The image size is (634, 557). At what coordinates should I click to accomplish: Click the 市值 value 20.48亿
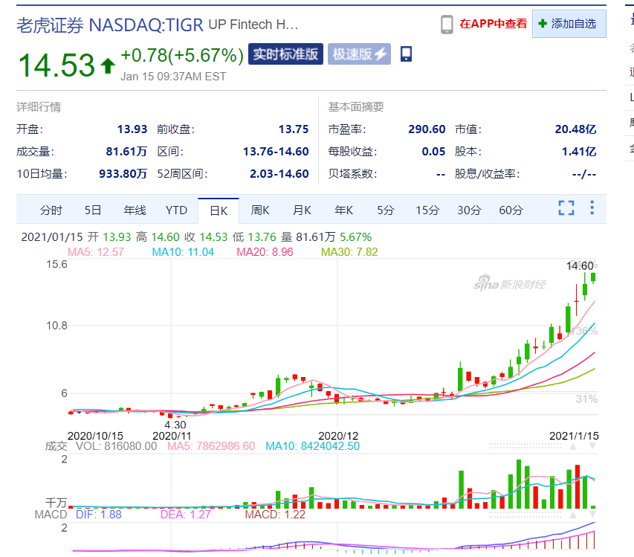575,129
